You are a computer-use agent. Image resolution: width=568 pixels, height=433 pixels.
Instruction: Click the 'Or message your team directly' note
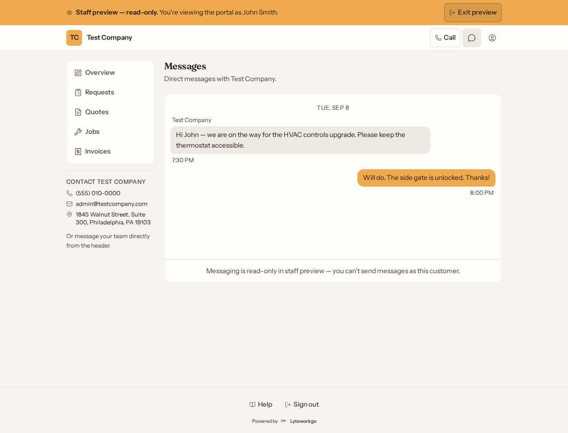point(108,241)
